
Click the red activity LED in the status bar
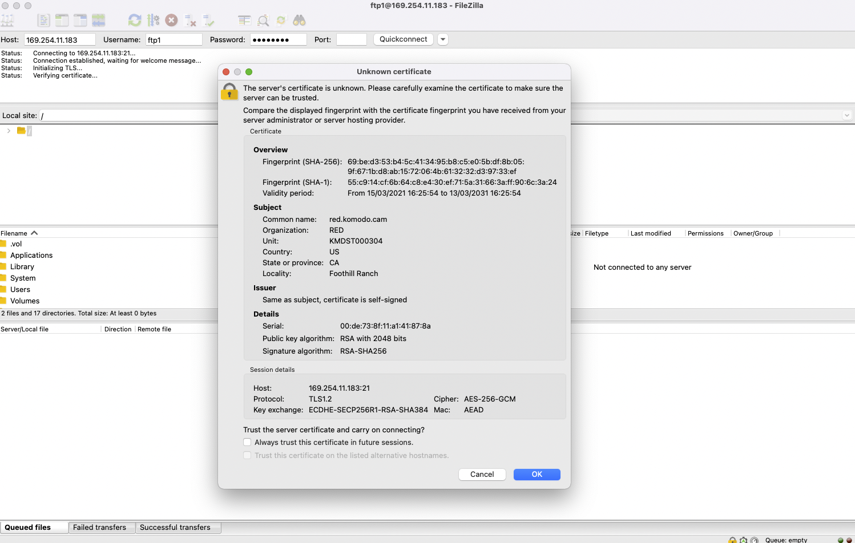[x=849, y=540]
